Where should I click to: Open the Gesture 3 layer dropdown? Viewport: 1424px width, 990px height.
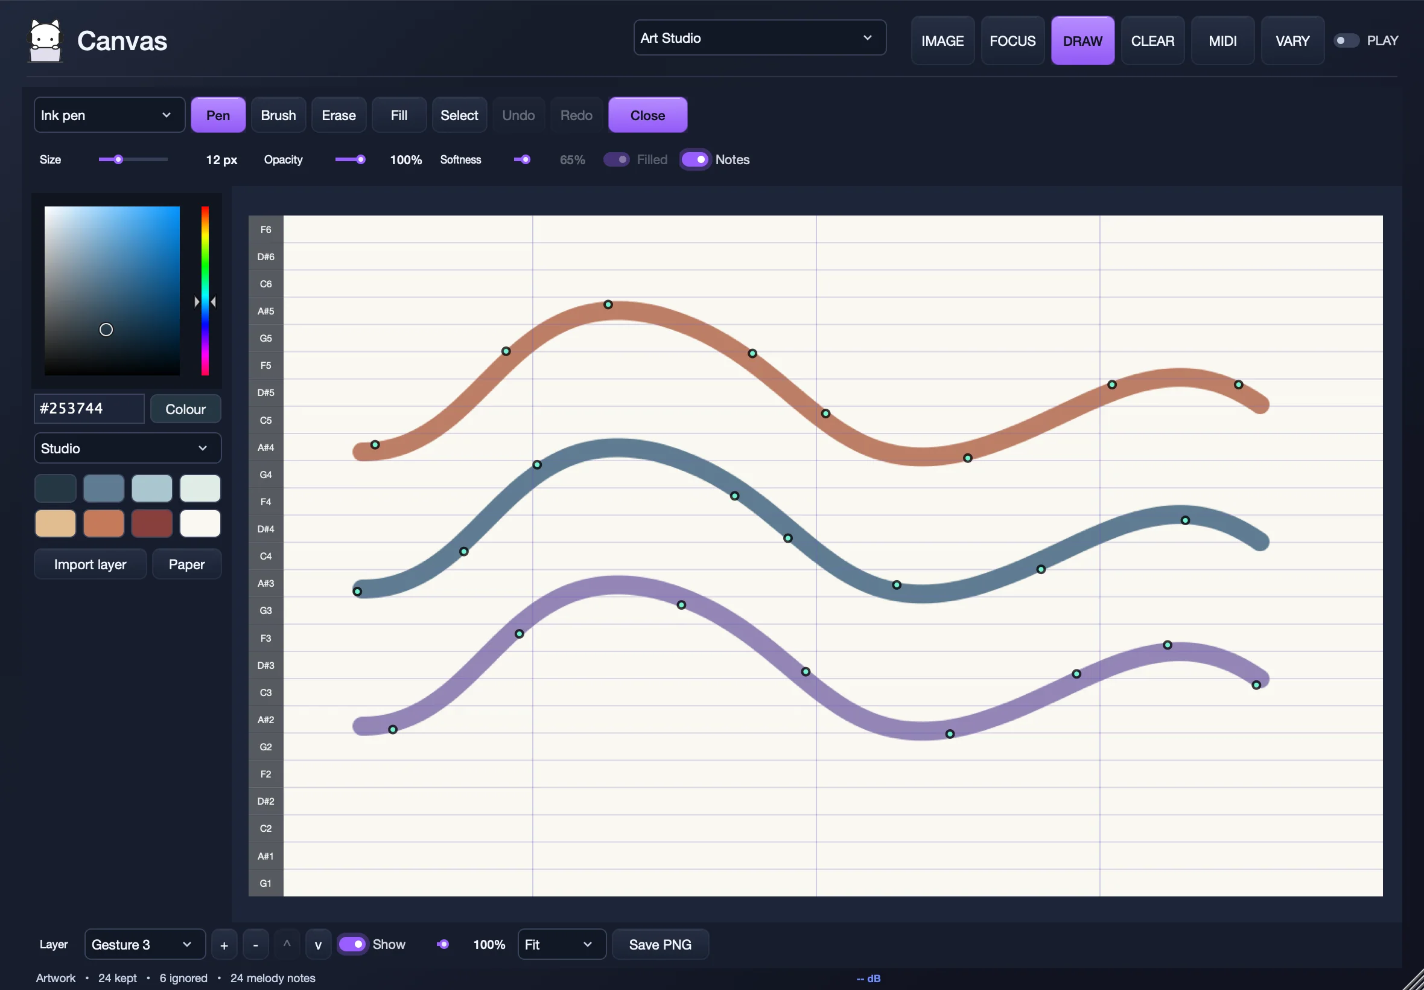(144, 945)
